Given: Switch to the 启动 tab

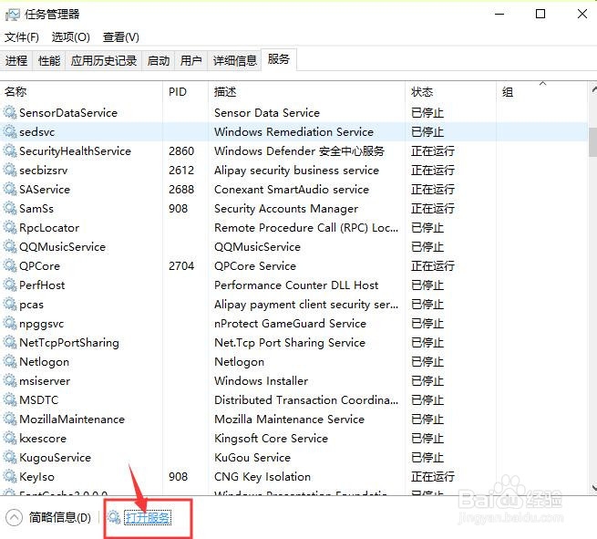Looking at the screenshot, I should click(159, 60).
